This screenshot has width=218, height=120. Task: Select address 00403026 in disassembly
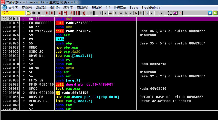[11, 43]
